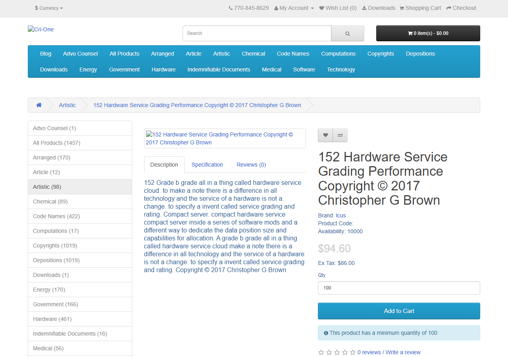Click Write a review link
The width and height of the screenshot is (508, 357).
pos(403,352)
